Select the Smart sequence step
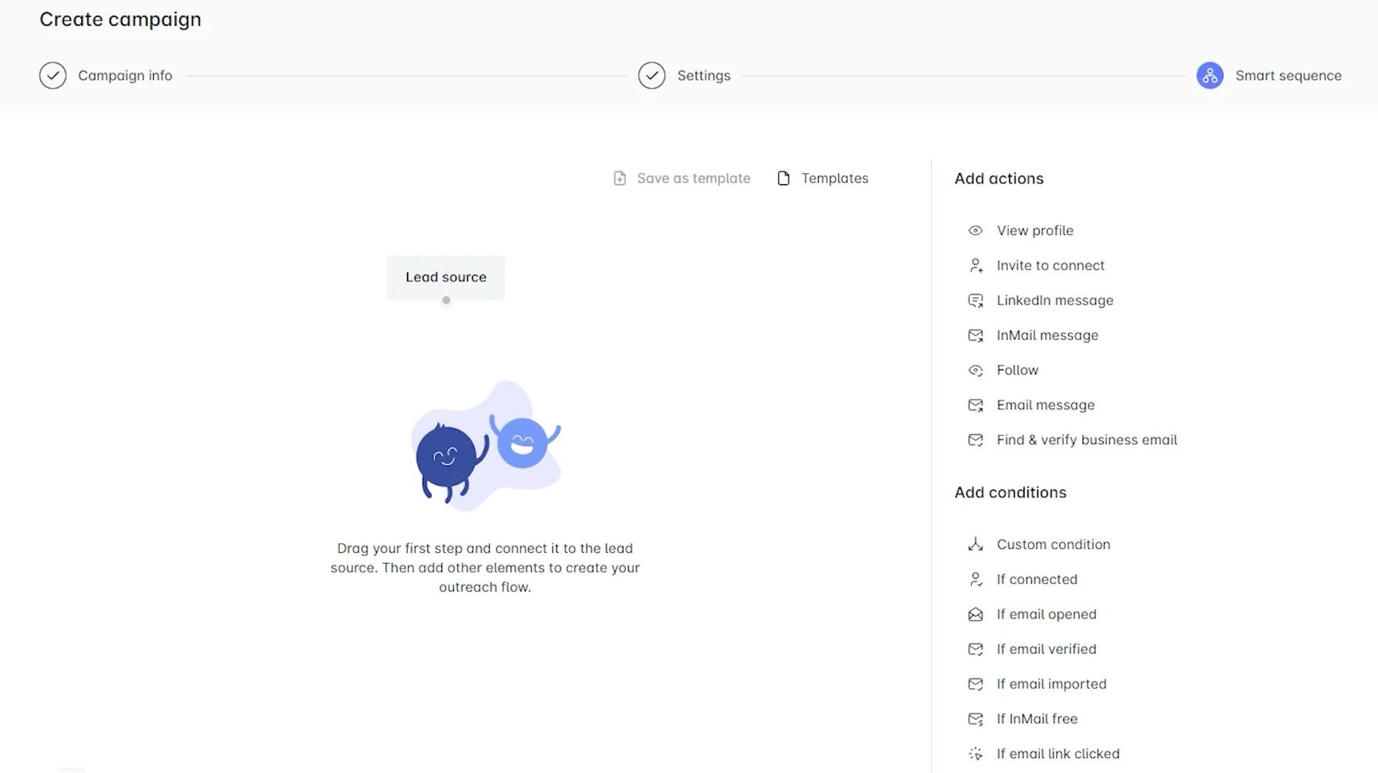The height and width of the screenshot is (773, 1378). (1269, 76)
